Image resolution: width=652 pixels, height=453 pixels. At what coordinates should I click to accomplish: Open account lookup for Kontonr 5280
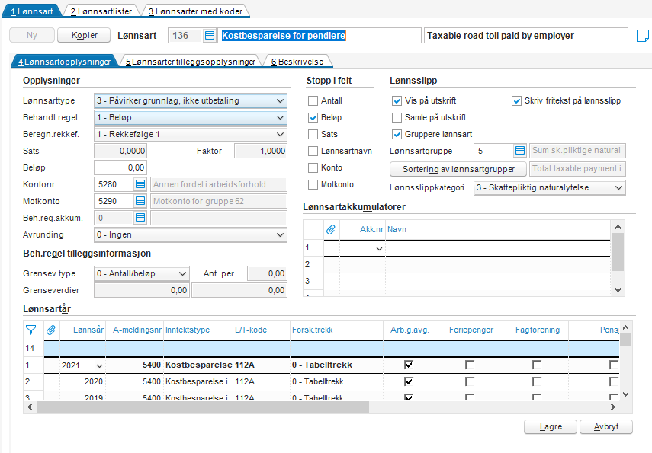[x=140, y=183]
